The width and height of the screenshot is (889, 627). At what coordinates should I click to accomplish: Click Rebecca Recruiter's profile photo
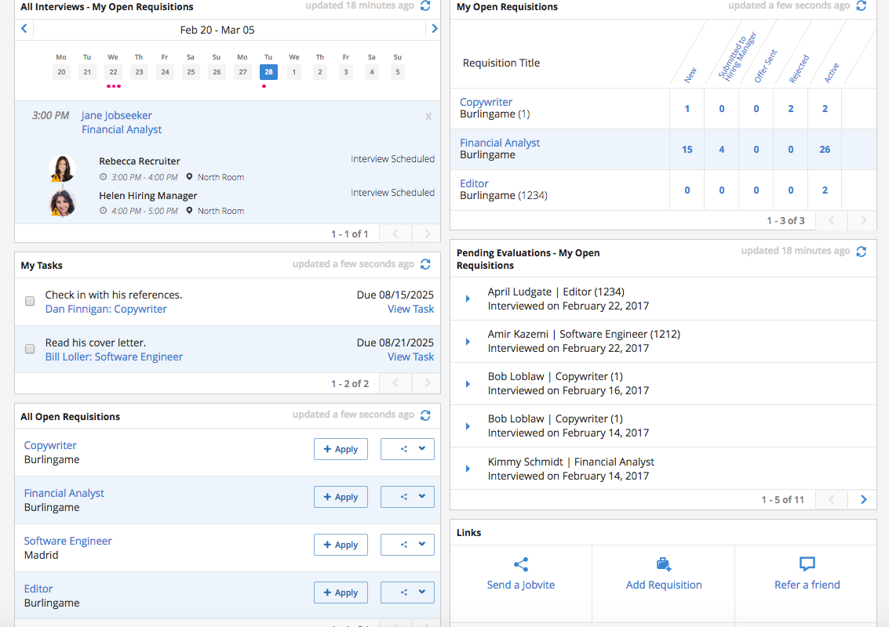click(62, 169)
